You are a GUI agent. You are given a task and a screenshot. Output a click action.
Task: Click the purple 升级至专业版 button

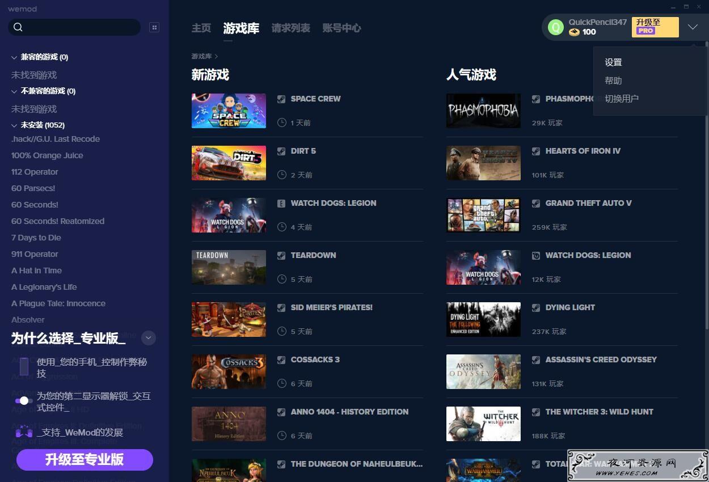coord(85,459)
